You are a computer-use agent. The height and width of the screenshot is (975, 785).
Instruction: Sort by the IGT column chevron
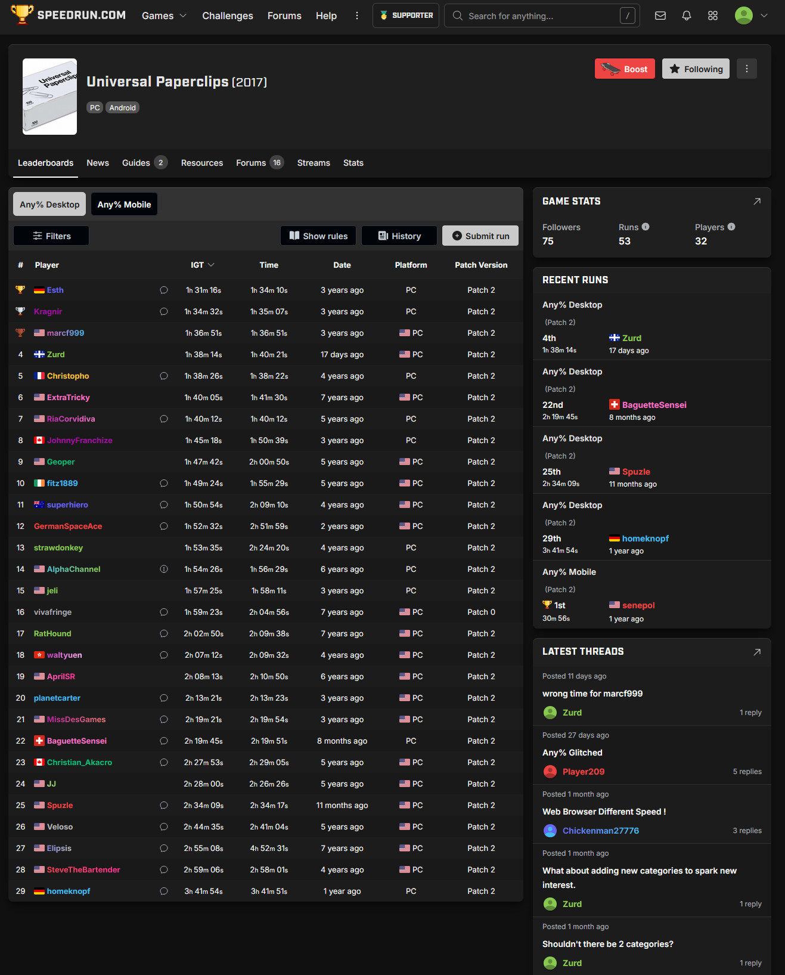(211, 265)
